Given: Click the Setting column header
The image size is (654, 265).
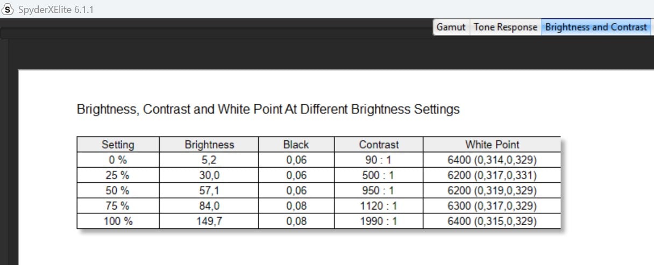Looking at the screenshot, I should pyautogui.click(x=118, y=144).
